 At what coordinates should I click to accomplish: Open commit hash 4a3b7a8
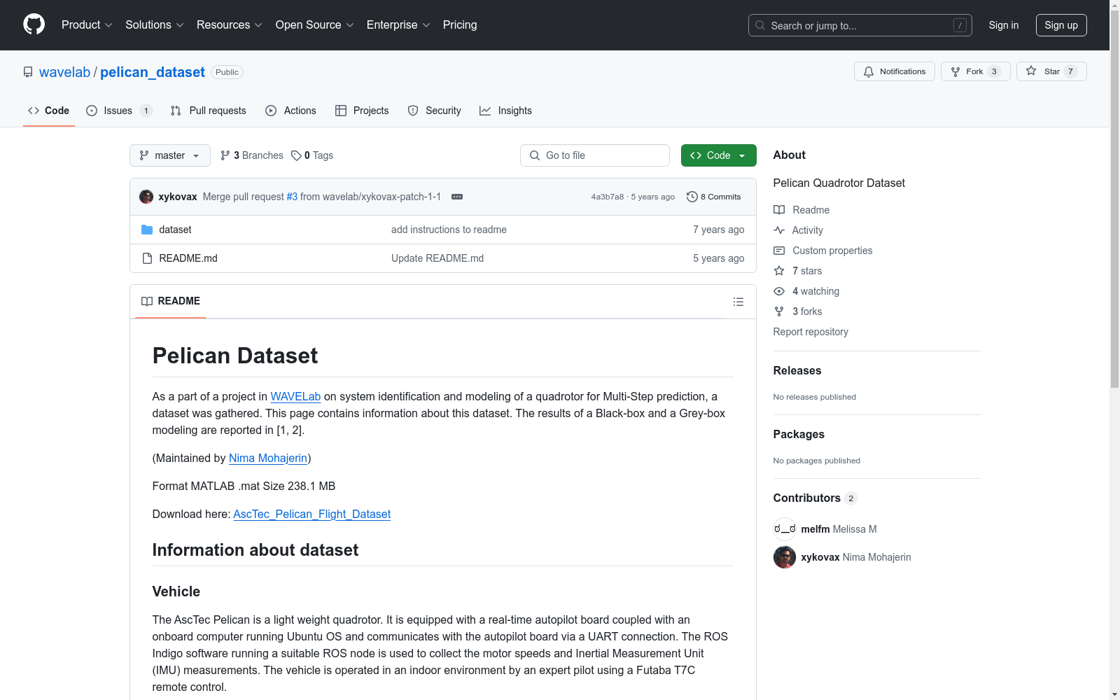[608, 197]
